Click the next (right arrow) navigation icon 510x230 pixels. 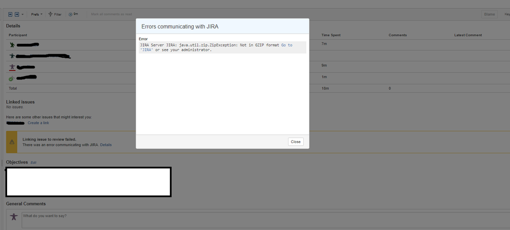17,14
